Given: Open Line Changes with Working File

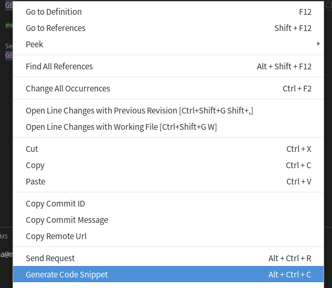Looking at the screenshot, I should tap(168, 127).
